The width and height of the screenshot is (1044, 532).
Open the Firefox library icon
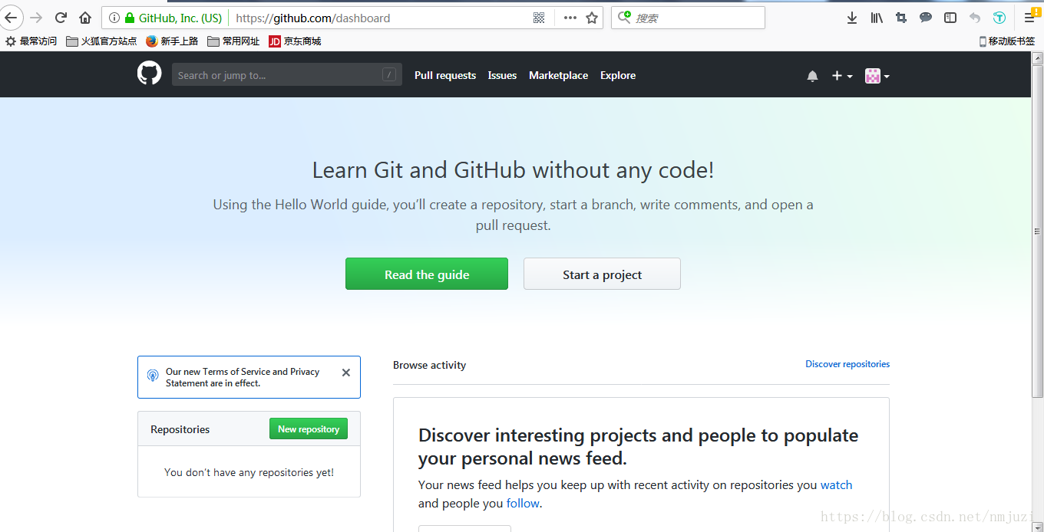point(877,18)
